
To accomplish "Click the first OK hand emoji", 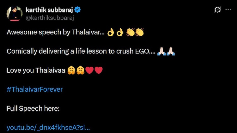I will 111,32.
